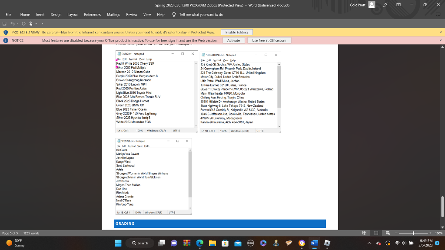Show hidden system tray icons chevron

(x=369, y=243)
